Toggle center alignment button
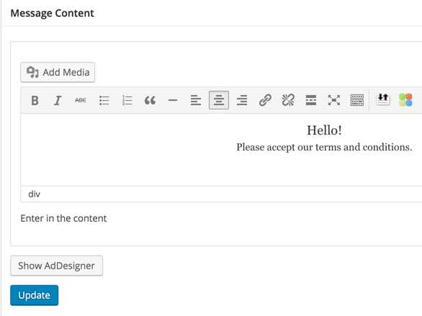 [219, 100]
